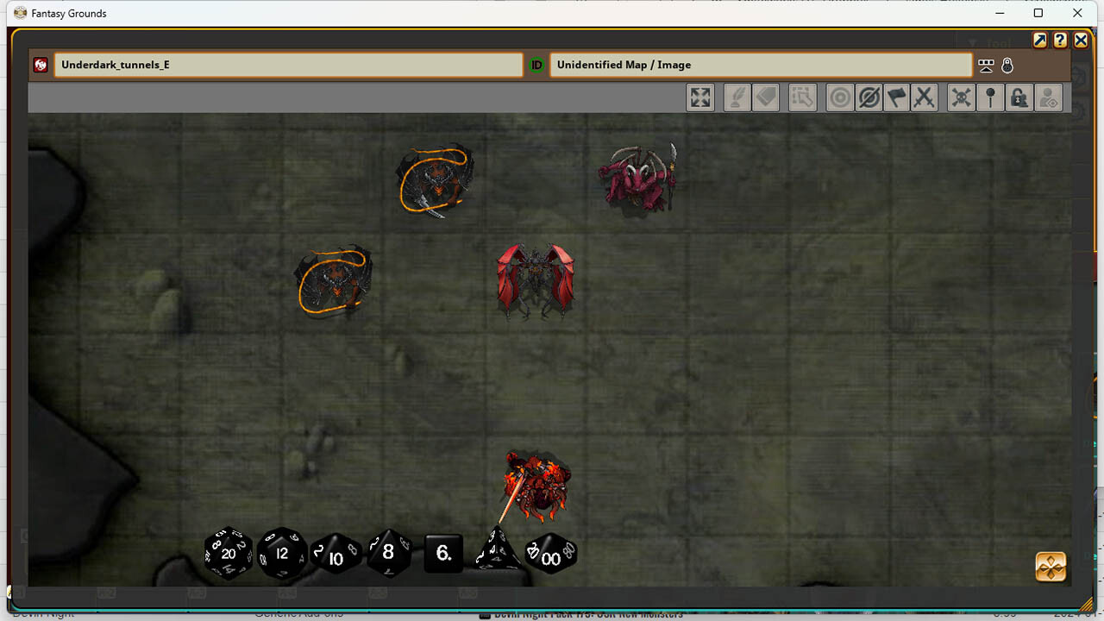The height and width of the screenshot is (621, 1104).
Task: Click the golden knot icon in map corner
Action: (x=1051, y=567)
